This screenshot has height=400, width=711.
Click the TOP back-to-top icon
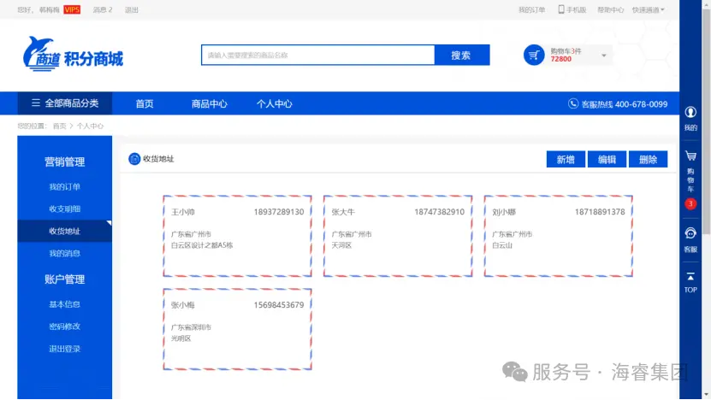pyautogui.click(x=690, y=277)
